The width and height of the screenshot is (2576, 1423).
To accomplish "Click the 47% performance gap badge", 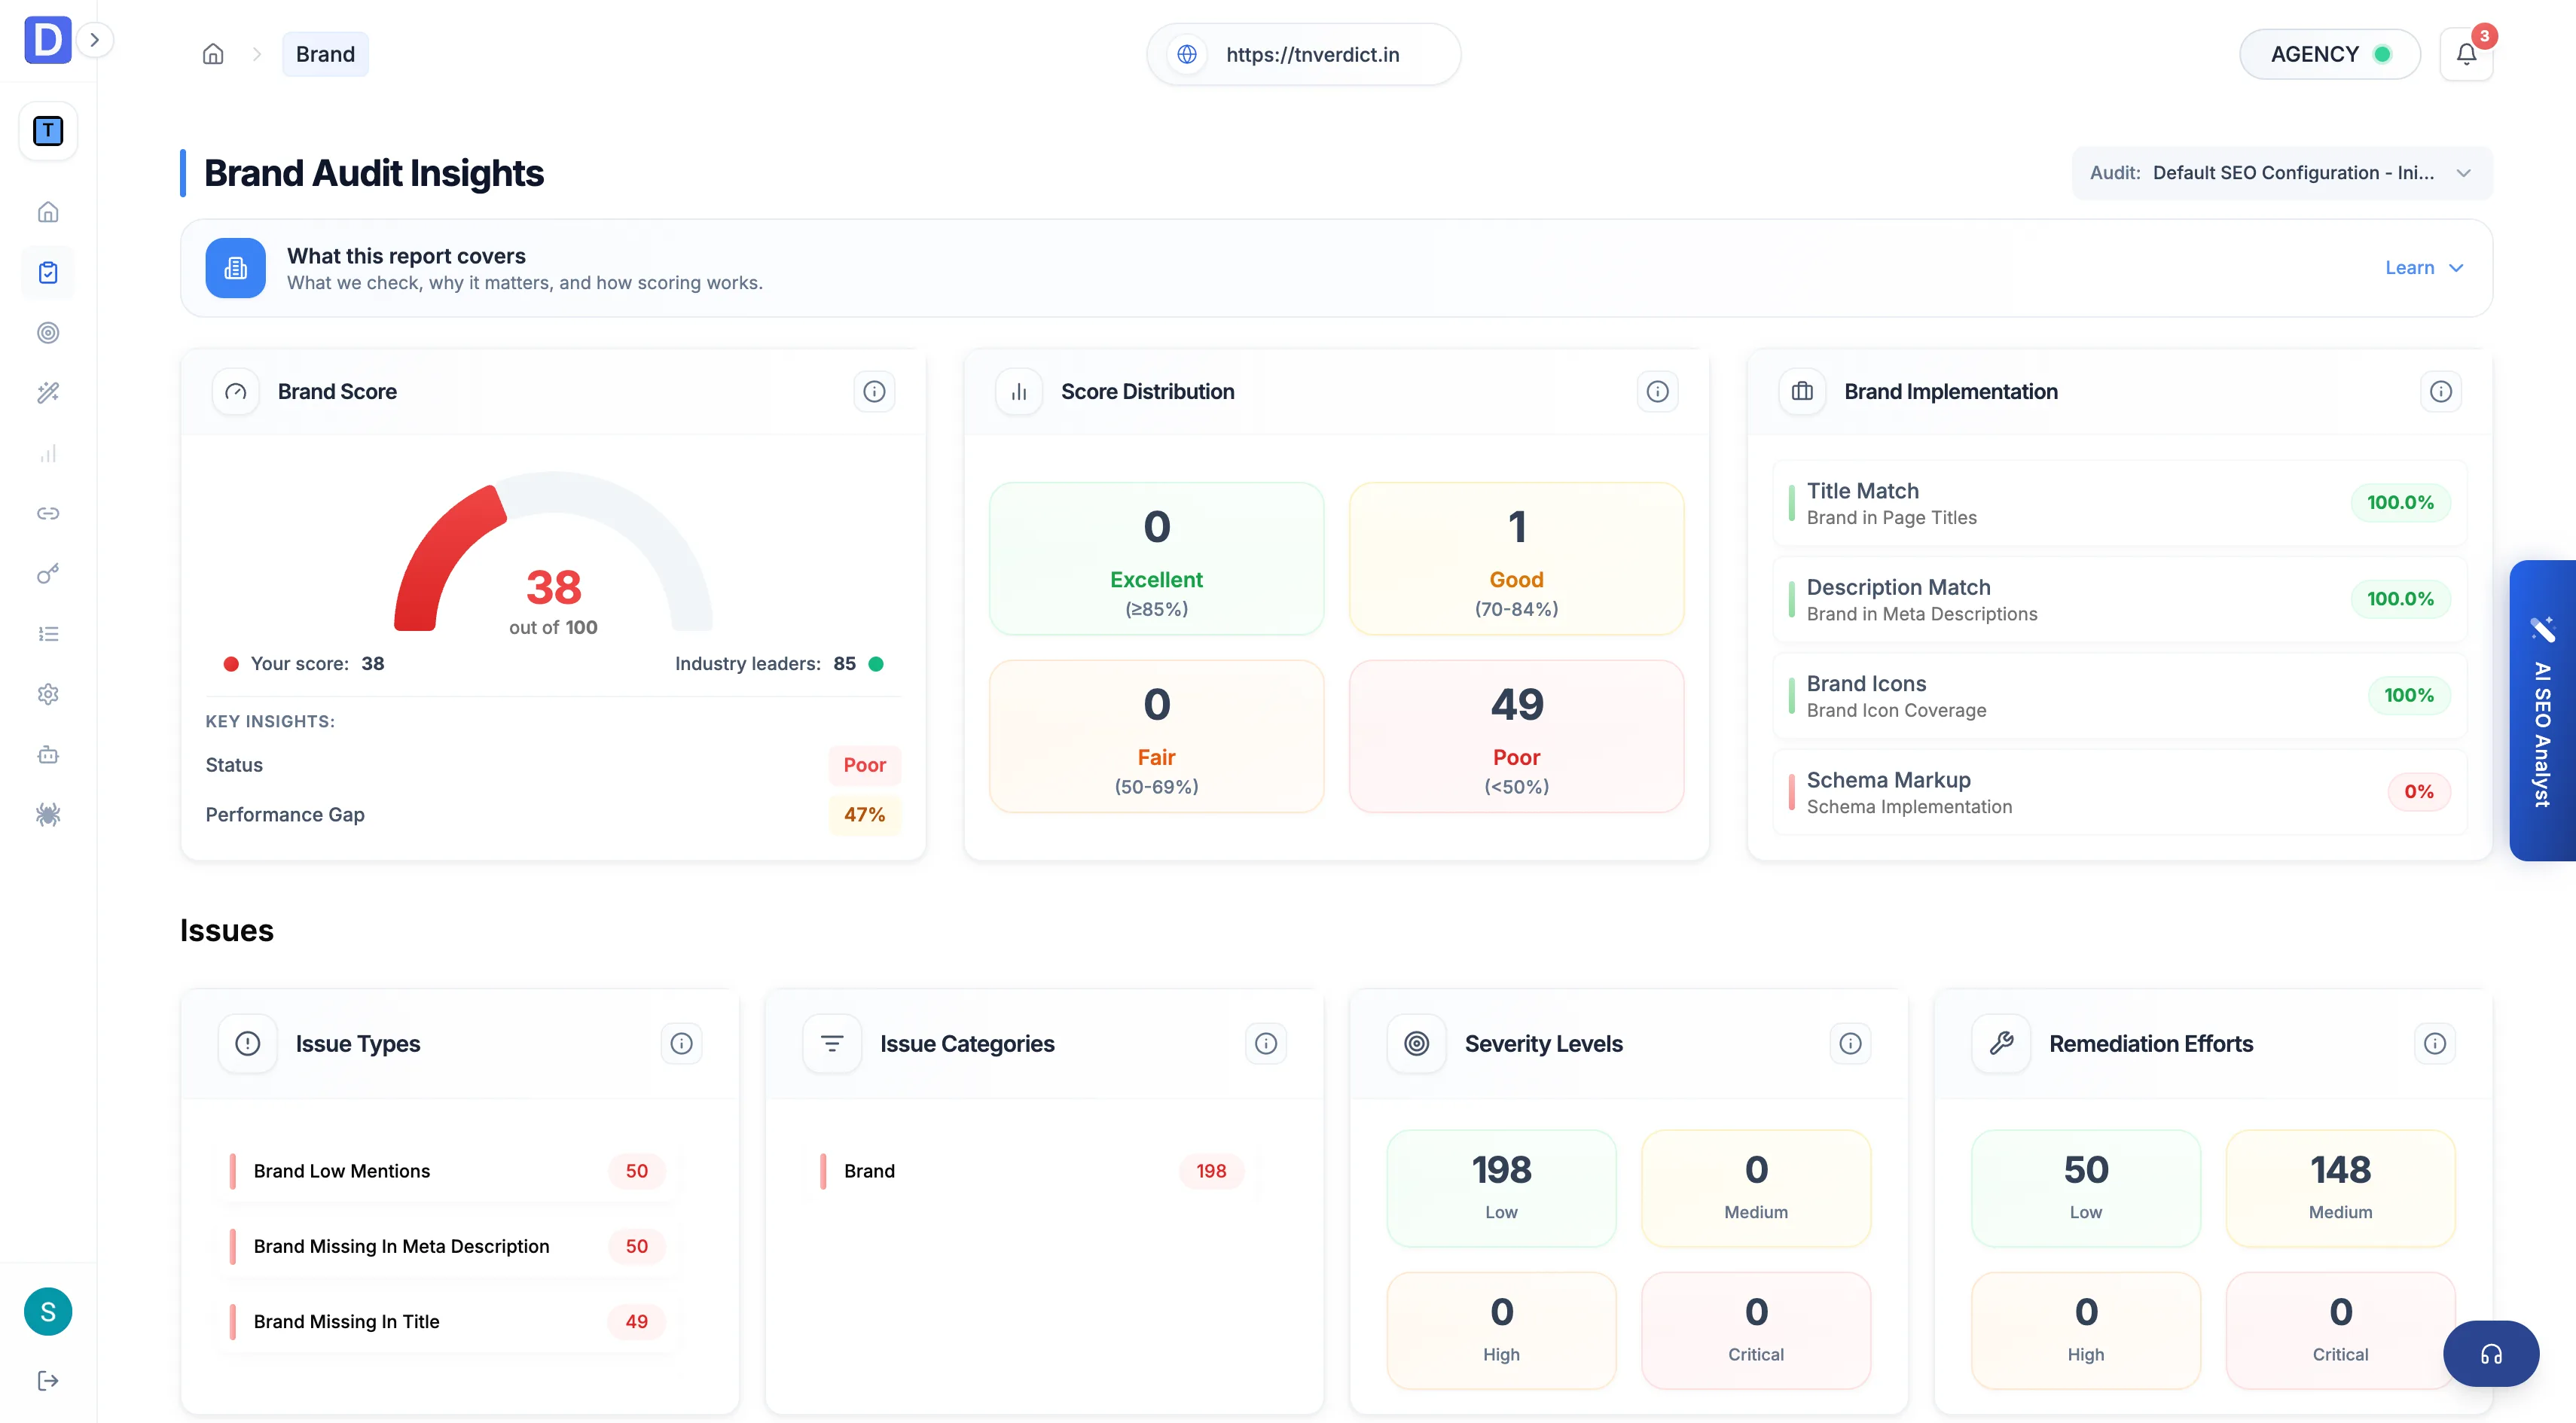I will point(864,815).
